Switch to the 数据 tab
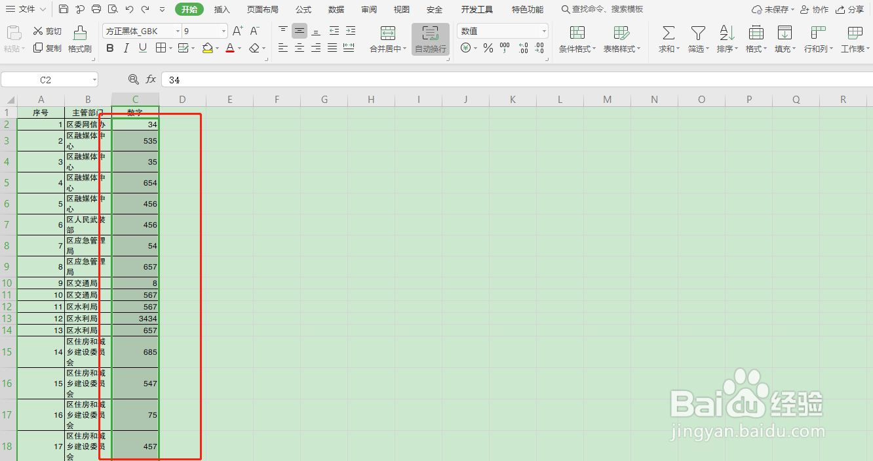 pyautogui.click(x=336, y=9)
